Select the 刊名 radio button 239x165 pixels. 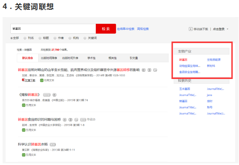tap(25, 38)
